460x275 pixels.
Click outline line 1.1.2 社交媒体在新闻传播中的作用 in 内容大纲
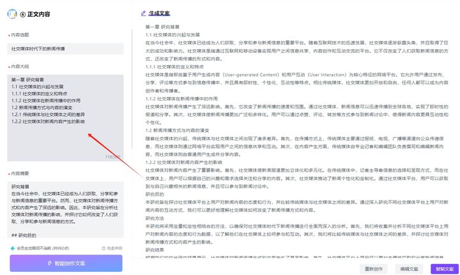tap(46, 100)
